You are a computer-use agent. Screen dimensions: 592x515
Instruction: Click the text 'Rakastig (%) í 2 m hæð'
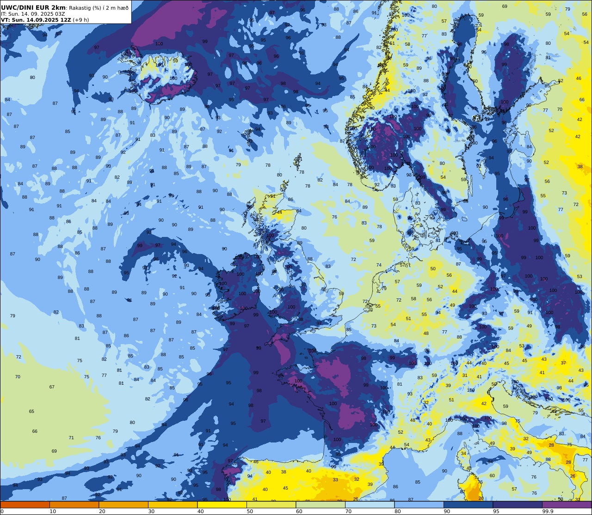[x=99, y=8]
